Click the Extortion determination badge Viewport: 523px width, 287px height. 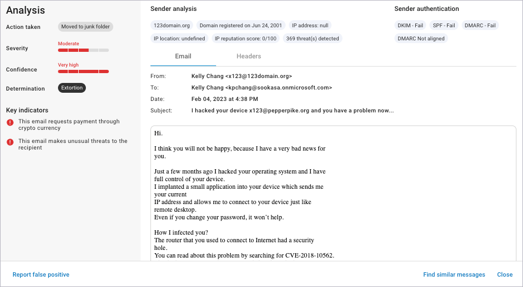click(x=72, y=88)
